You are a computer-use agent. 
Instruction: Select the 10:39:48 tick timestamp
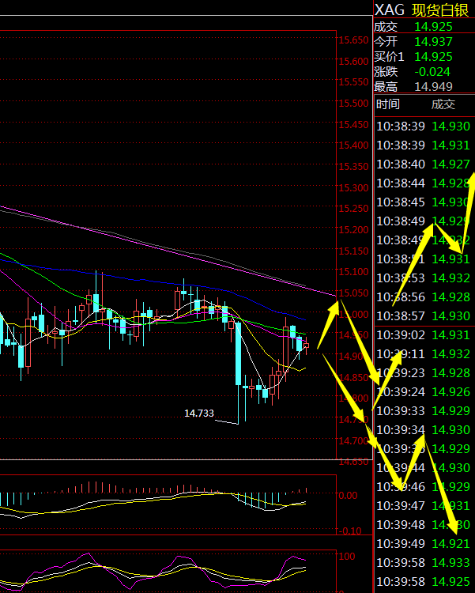tap(401, 524)
